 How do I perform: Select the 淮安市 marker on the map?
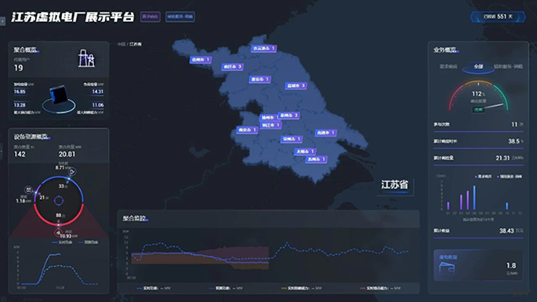coord(260,79)
